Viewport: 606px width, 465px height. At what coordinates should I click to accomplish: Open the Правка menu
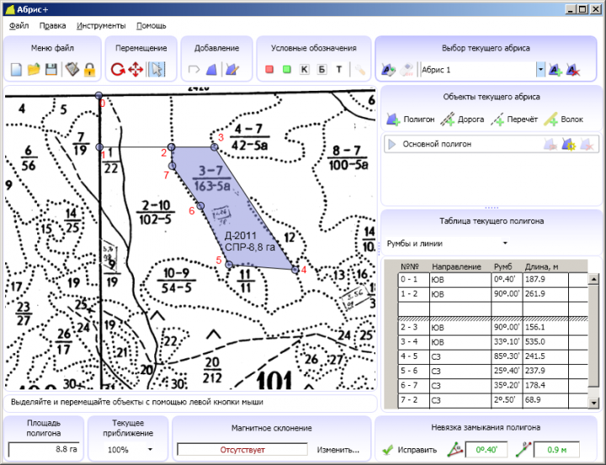[52, 26]
